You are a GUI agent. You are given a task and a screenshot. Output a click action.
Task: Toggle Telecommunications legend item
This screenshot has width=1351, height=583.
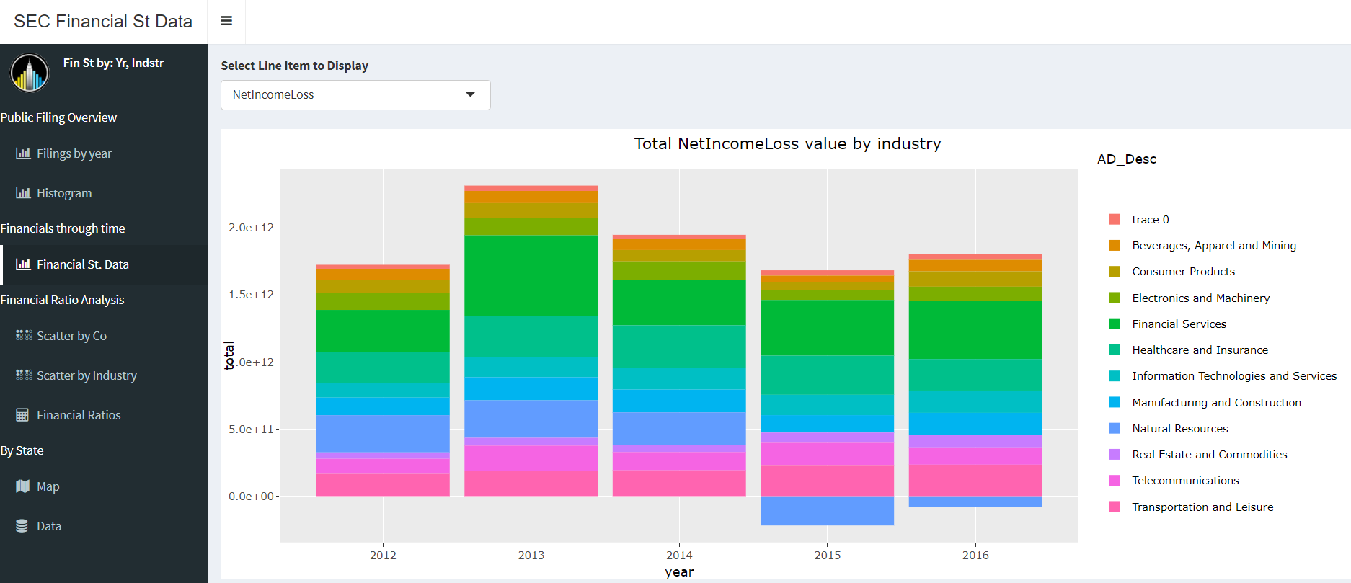(x=1184, y=481)
